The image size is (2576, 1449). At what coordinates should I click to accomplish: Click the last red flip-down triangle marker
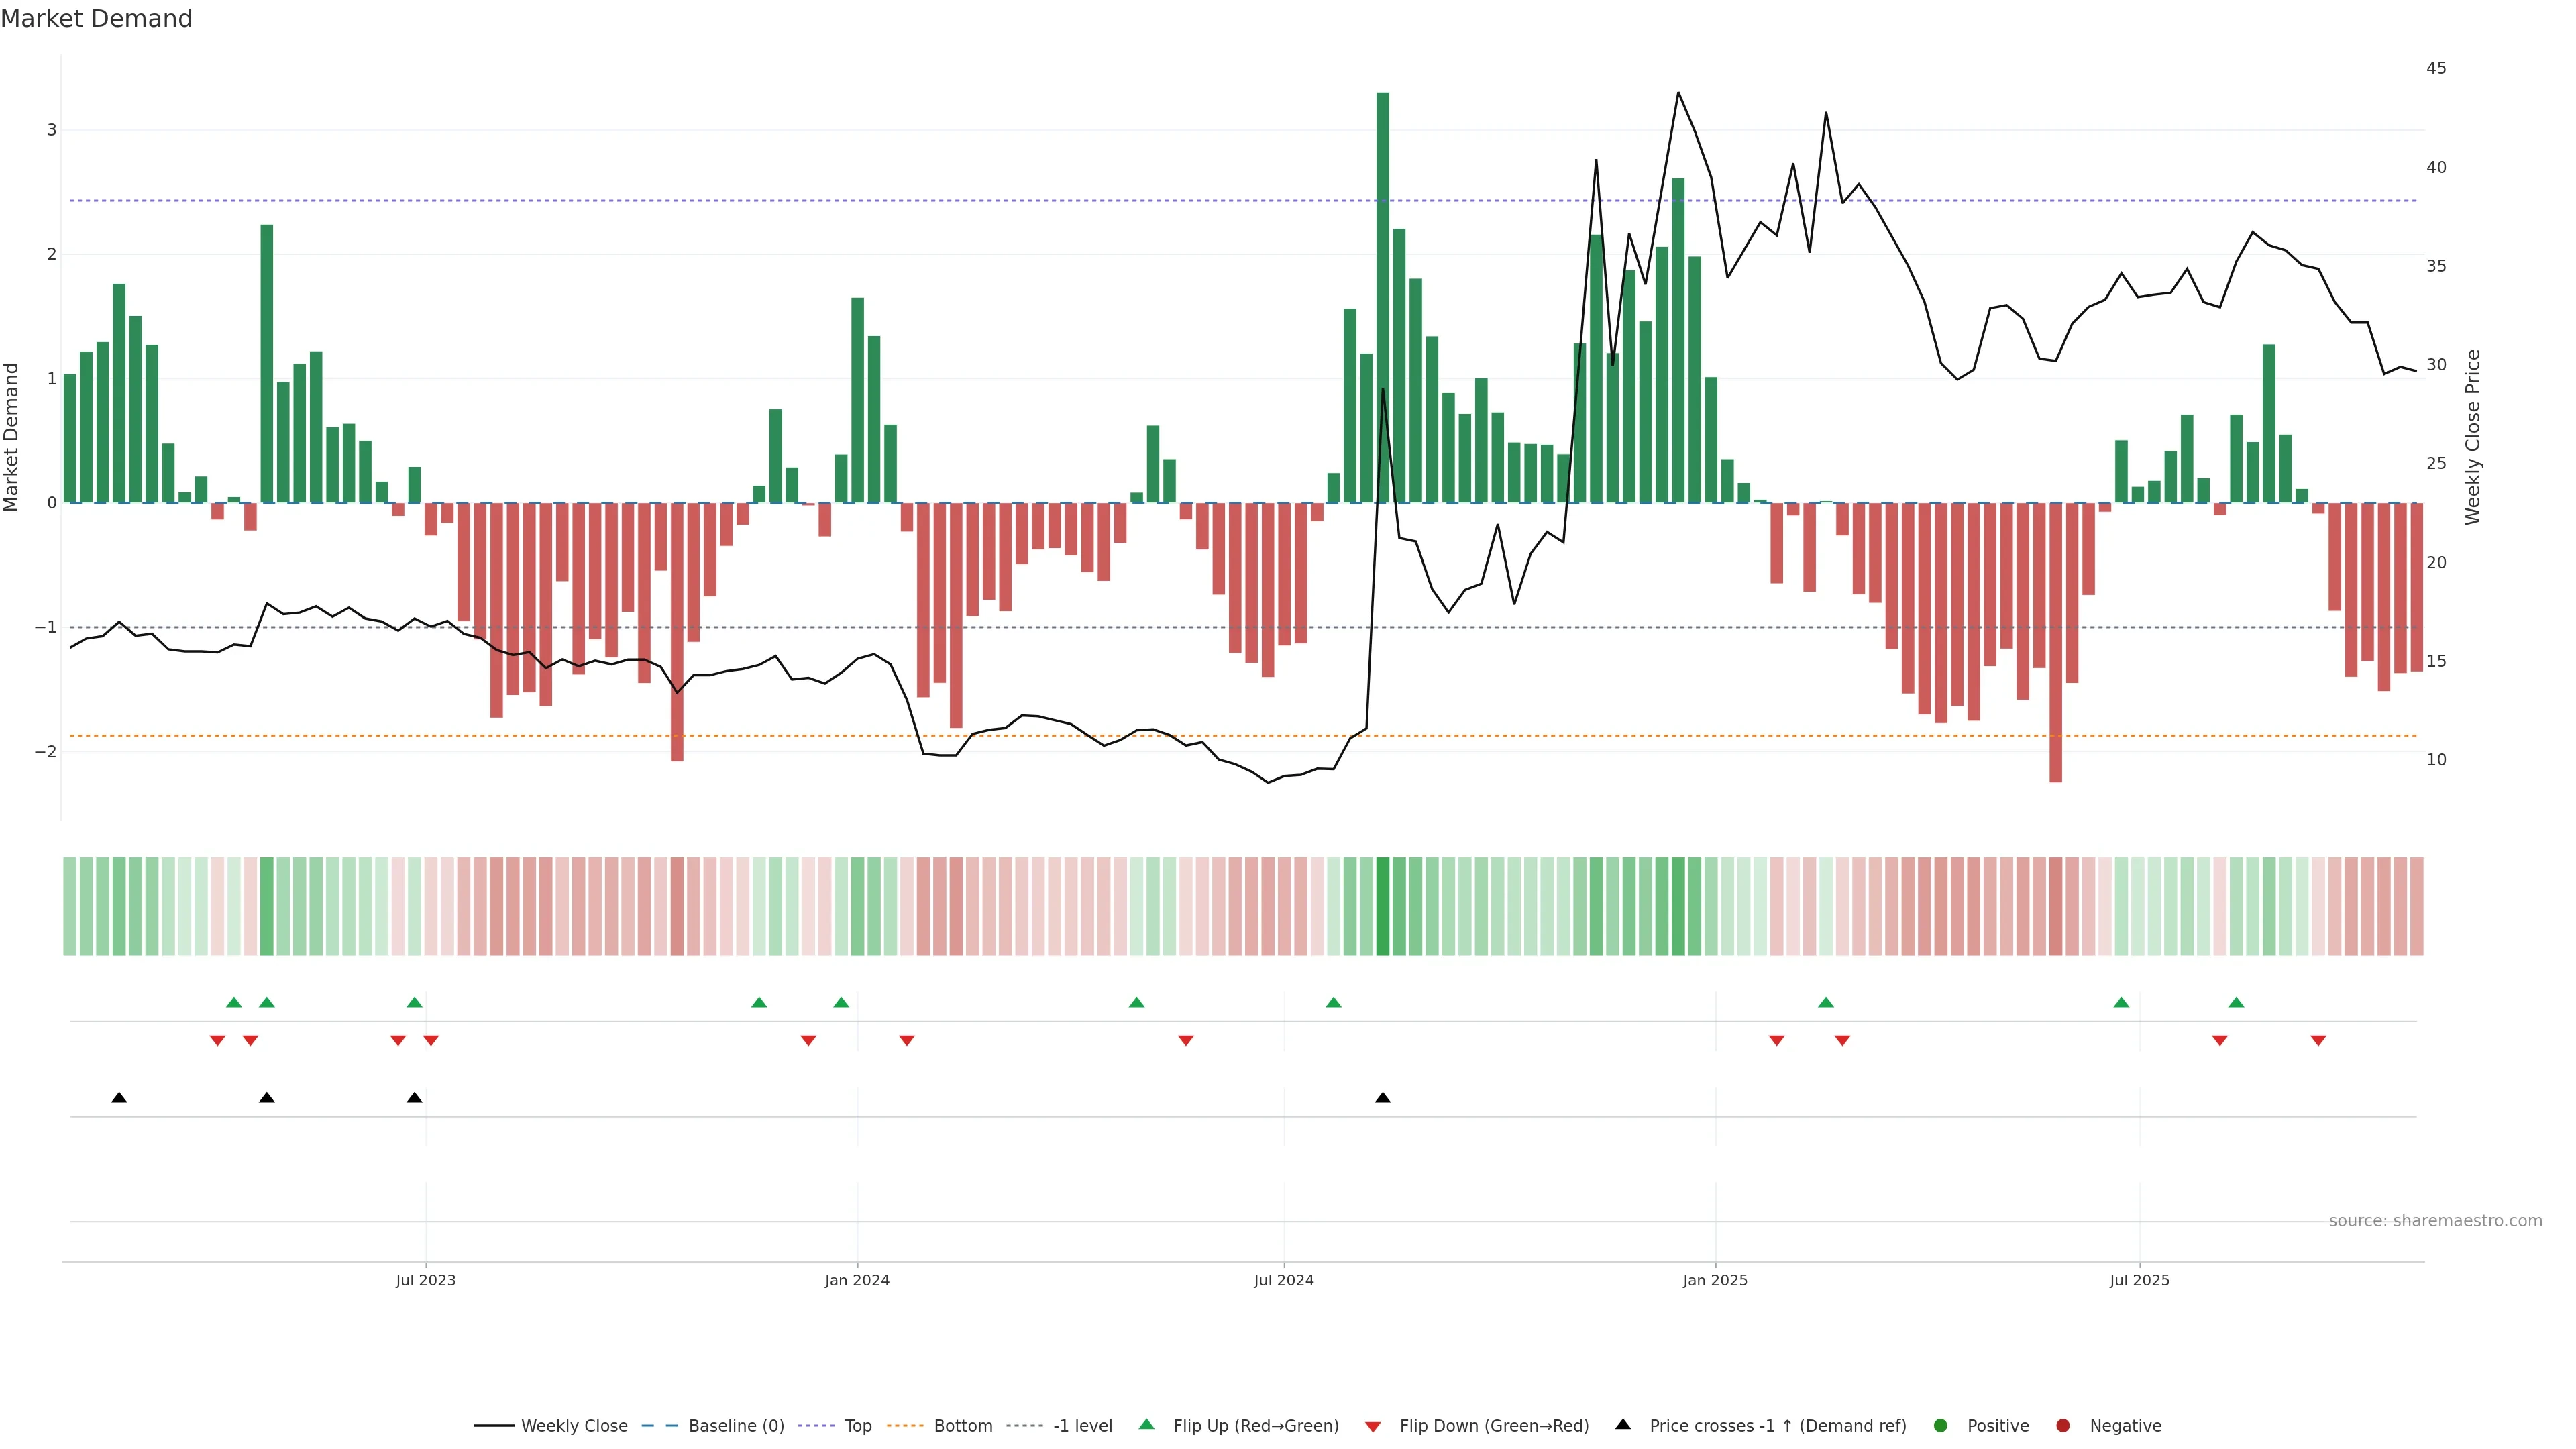2318,1041
